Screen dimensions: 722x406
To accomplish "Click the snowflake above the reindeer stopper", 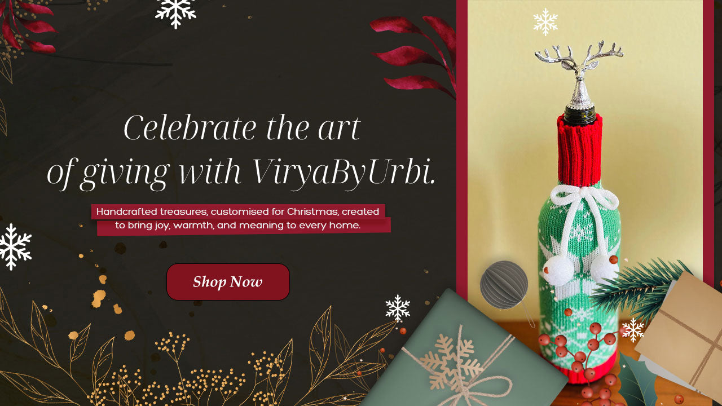I will coord(545,22).
